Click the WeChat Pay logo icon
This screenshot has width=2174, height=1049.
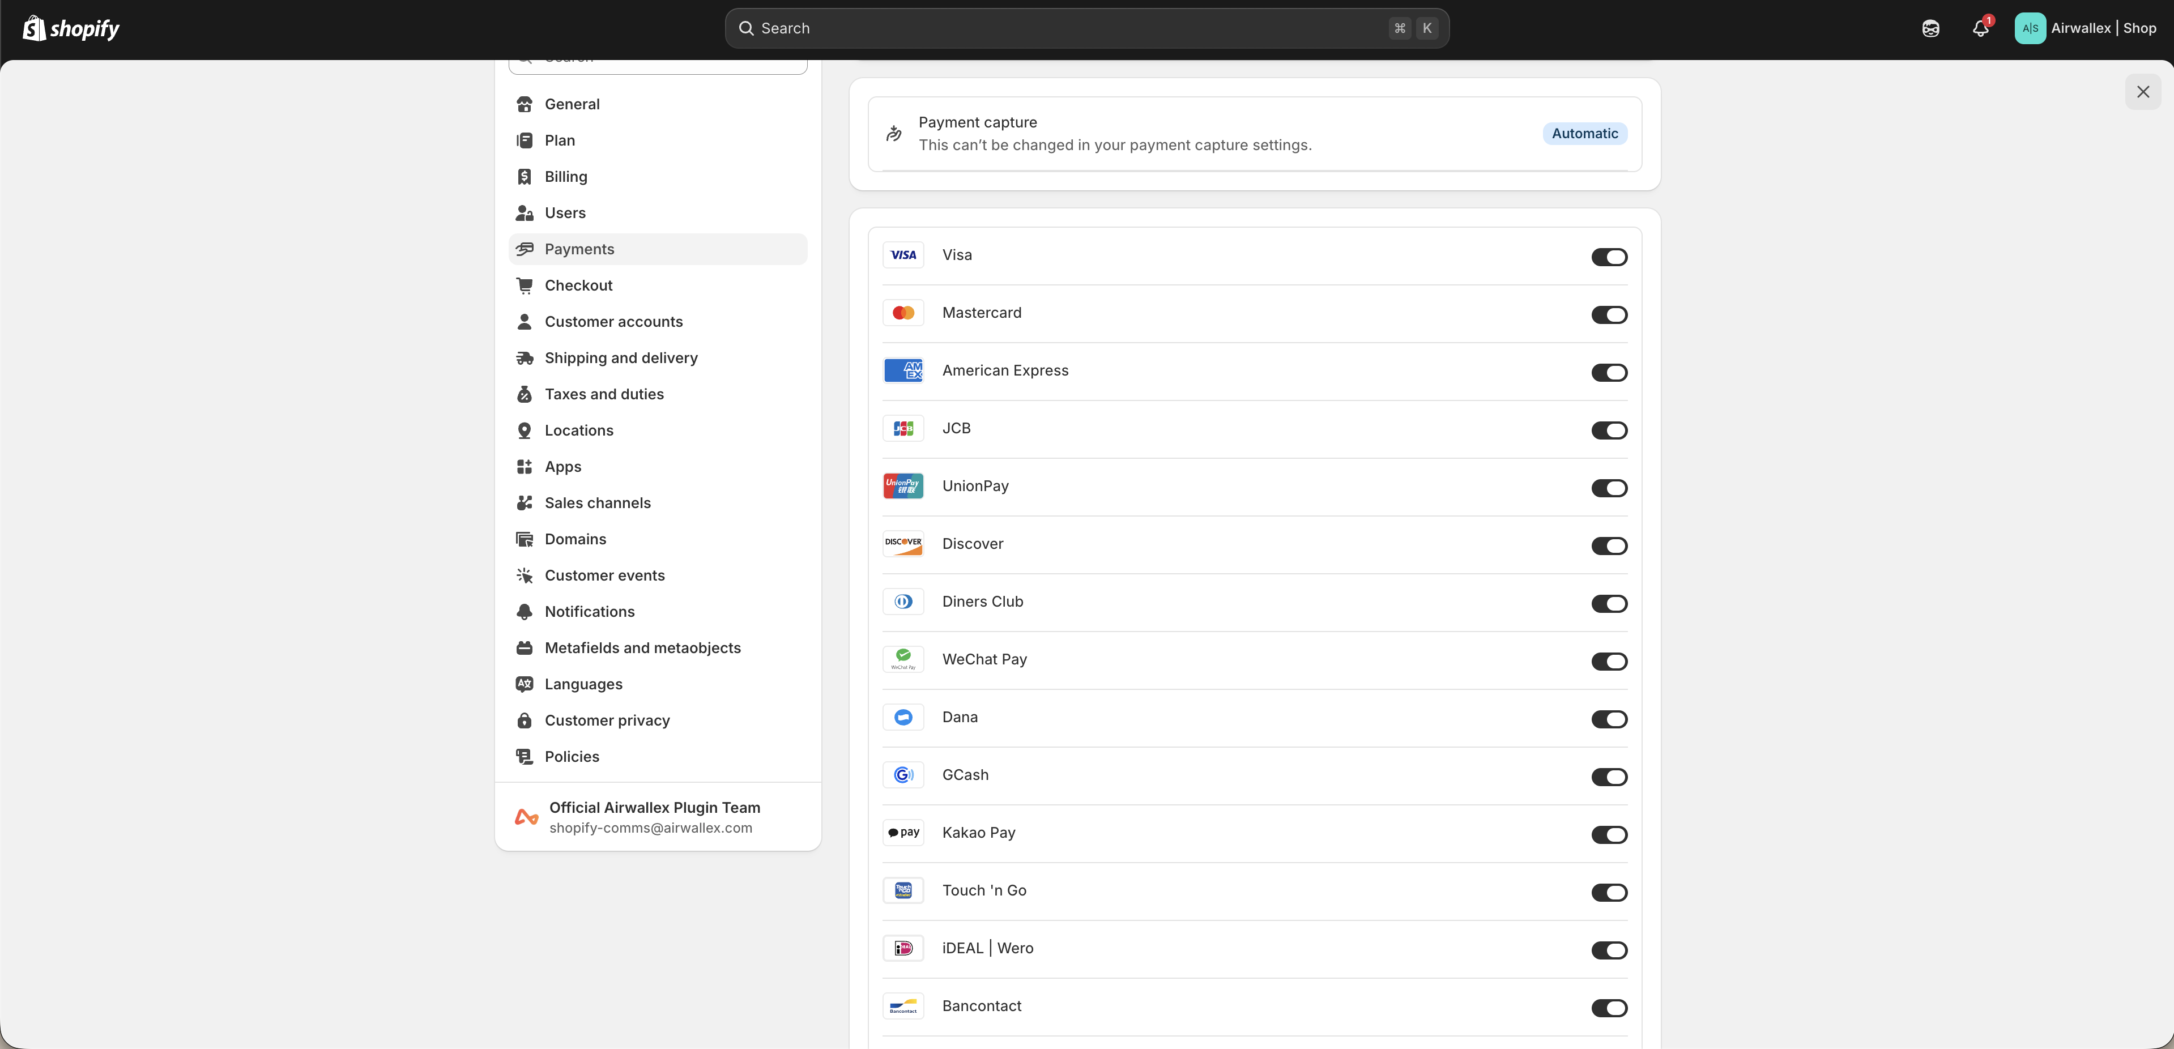click(x=903, y=659)
